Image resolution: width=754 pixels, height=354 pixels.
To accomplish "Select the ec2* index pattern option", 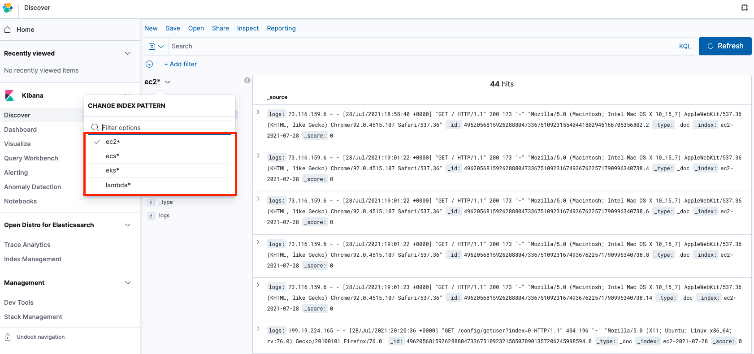I will [160, 142].
